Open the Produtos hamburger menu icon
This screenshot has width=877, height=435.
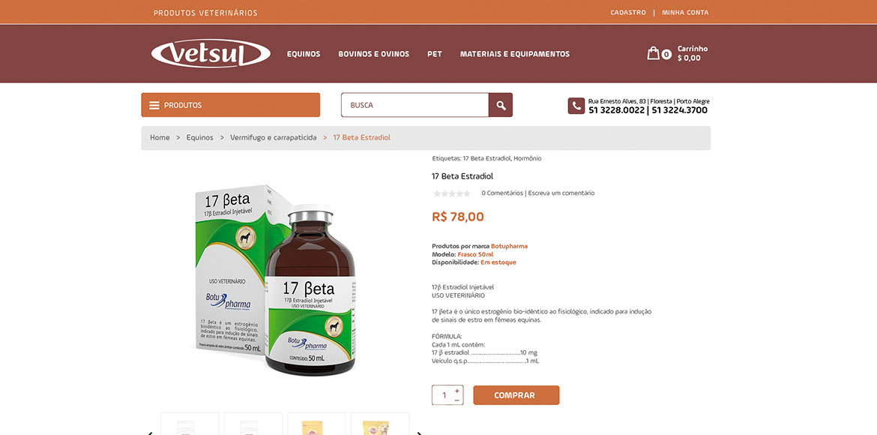click(x=154, y=105)
